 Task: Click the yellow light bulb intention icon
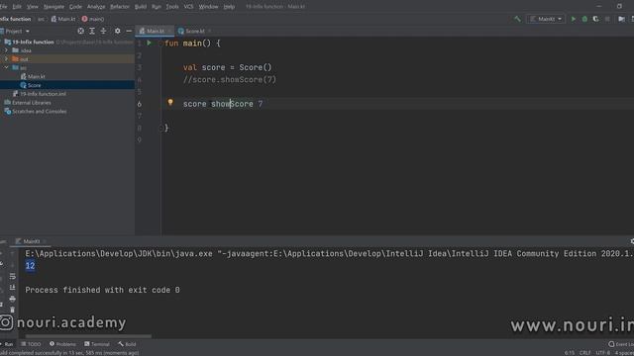170,103
